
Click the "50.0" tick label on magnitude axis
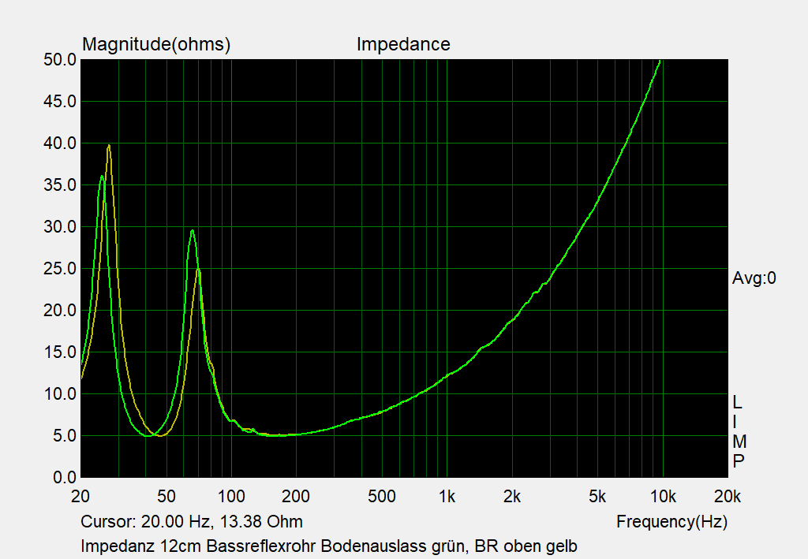tap(61, 60)
